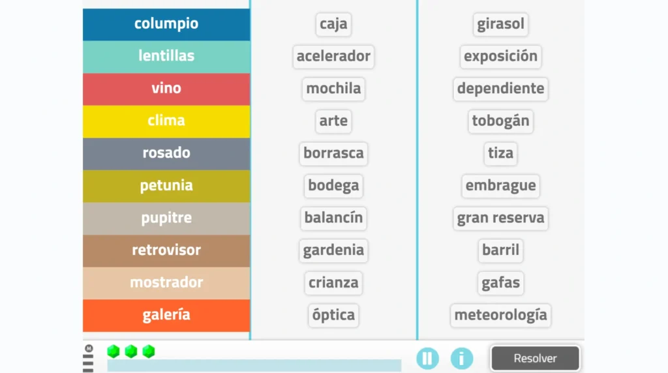Choose the red vino category
The height and width of the screenshot is (373, 668).
[166, 89]
